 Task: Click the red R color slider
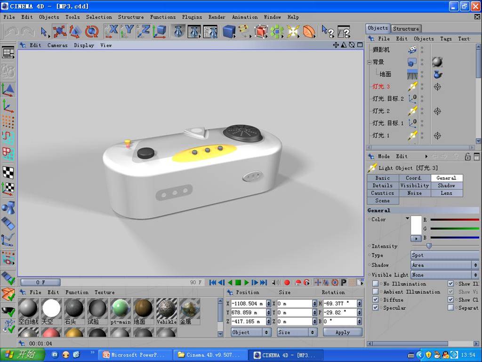[455, 220]
